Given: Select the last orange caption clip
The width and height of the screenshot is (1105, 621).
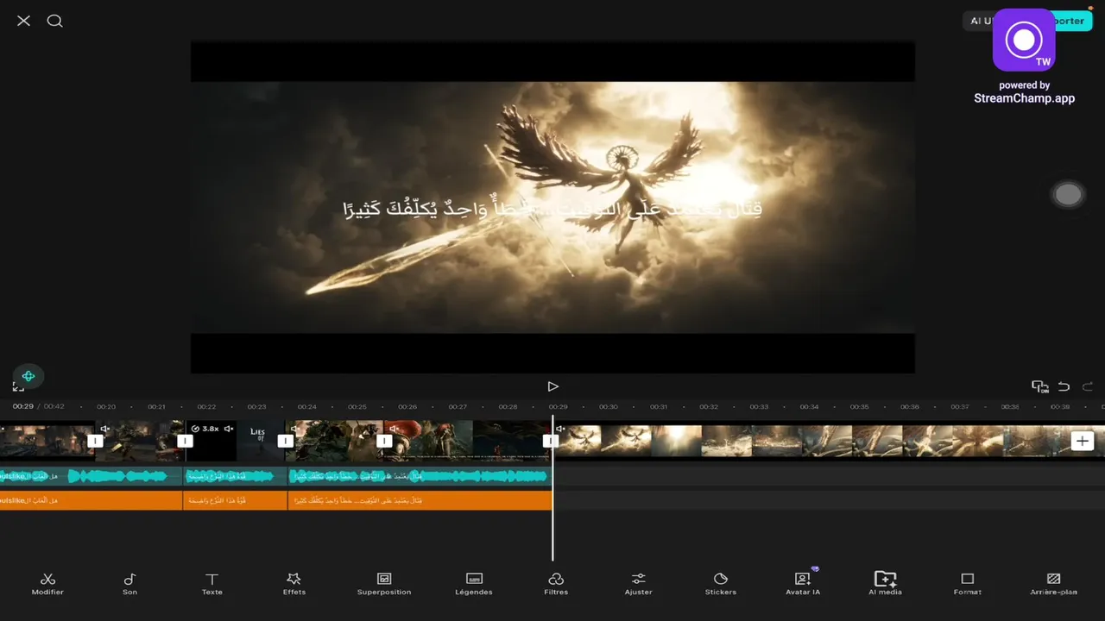Looking at the screenshot, I should point(420,500).
